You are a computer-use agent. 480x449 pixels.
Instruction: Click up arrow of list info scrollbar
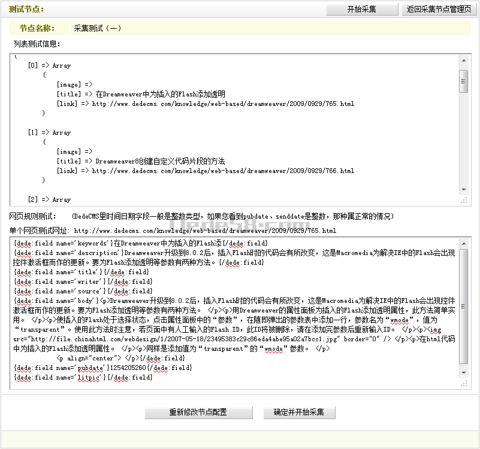pyautogui.click(x=463, y=59)
